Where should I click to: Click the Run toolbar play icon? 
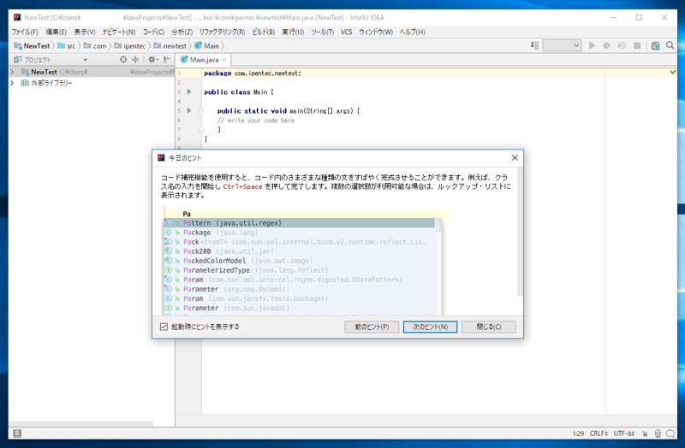coord(592,45)
